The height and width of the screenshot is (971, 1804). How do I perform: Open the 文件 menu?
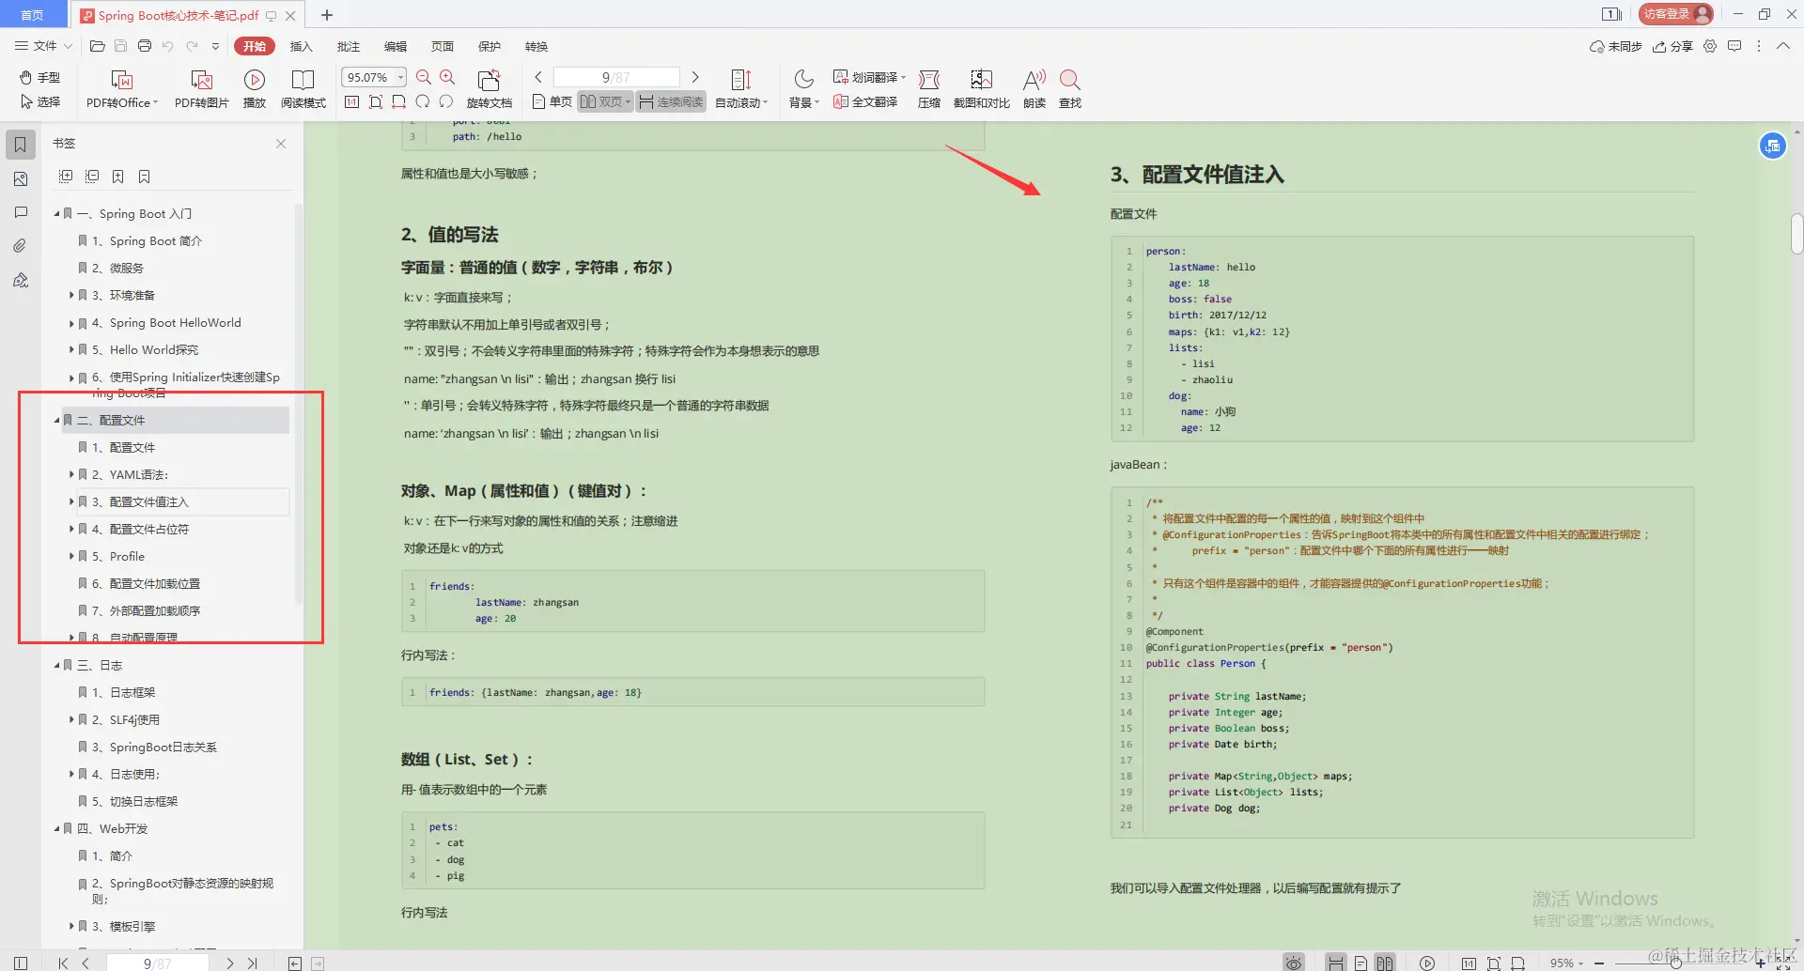(x=43, y=46)
